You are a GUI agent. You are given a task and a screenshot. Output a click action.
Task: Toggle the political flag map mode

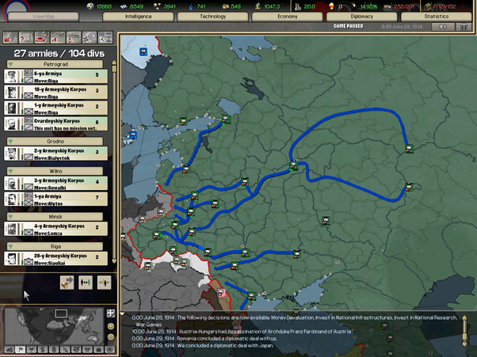(21, 349)
